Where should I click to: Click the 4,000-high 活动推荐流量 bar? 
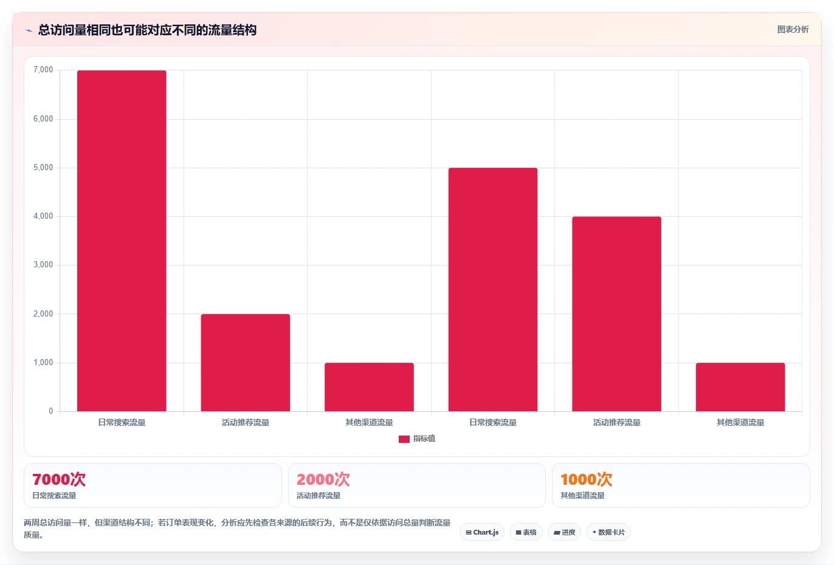pyautogui.click(x=616, y=314)
